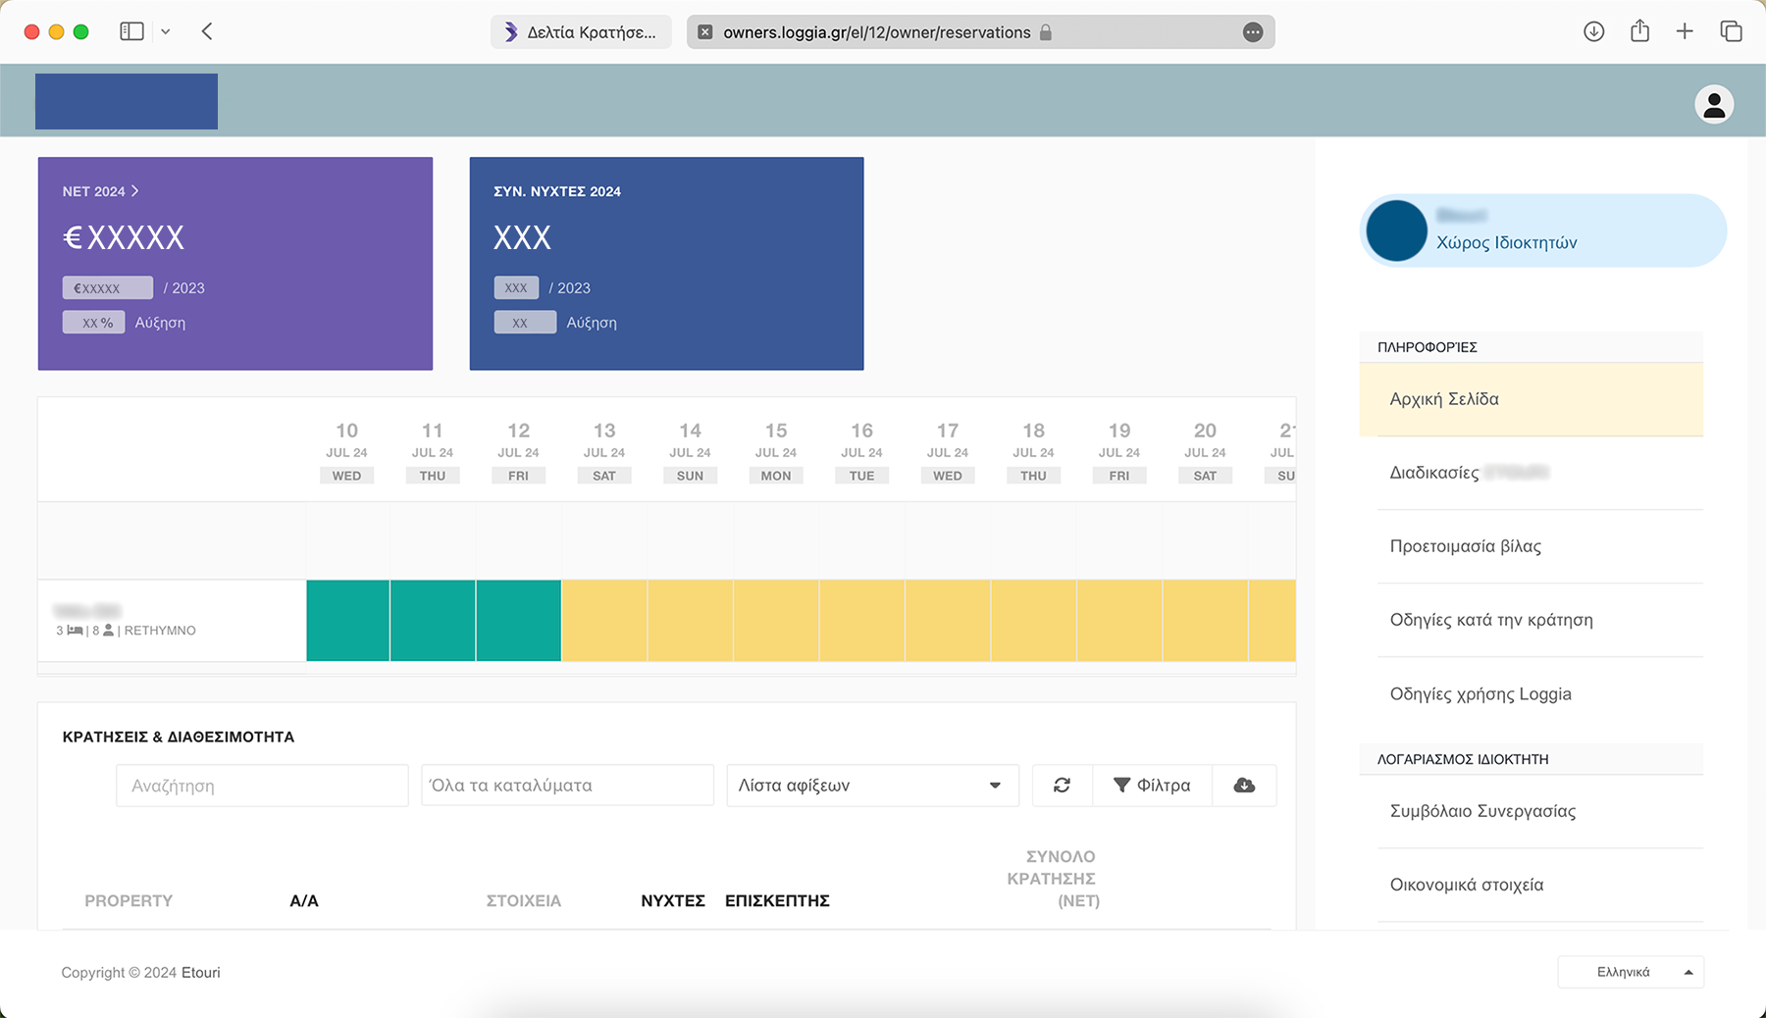Click the XX% Αύξηση badge in NET card
Image resolution: width=1766 pixels, height=1018 pixels.
94,323
